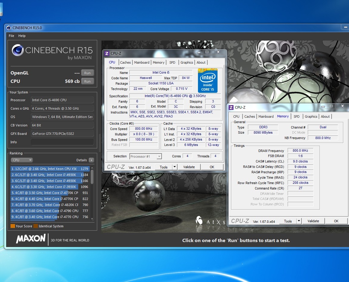Click Validate in CPU-Z CPU window
The image size is (349, 282).
(x=189, y=167)
